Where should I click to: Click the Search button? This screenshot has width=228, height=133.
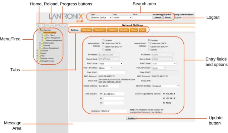(158, 18)
